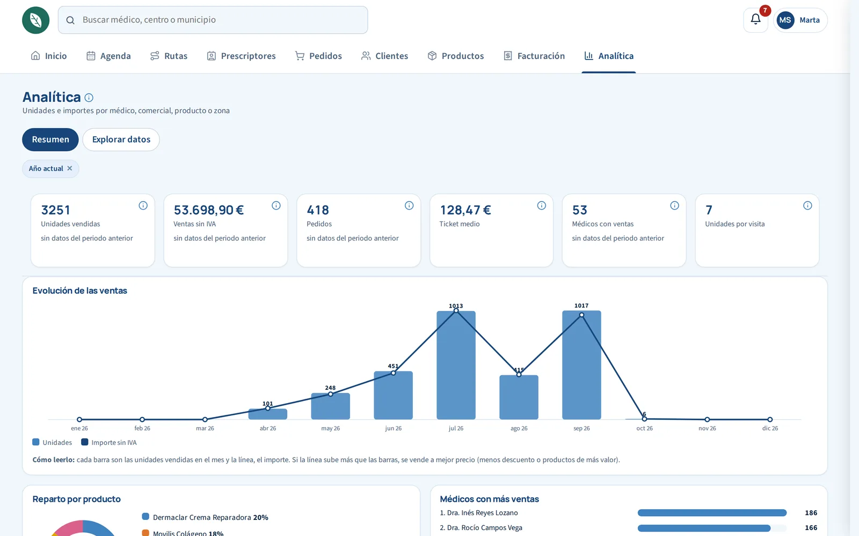Click the jun 26 bar in chart

pyautogui.click(x=394, y=395)
